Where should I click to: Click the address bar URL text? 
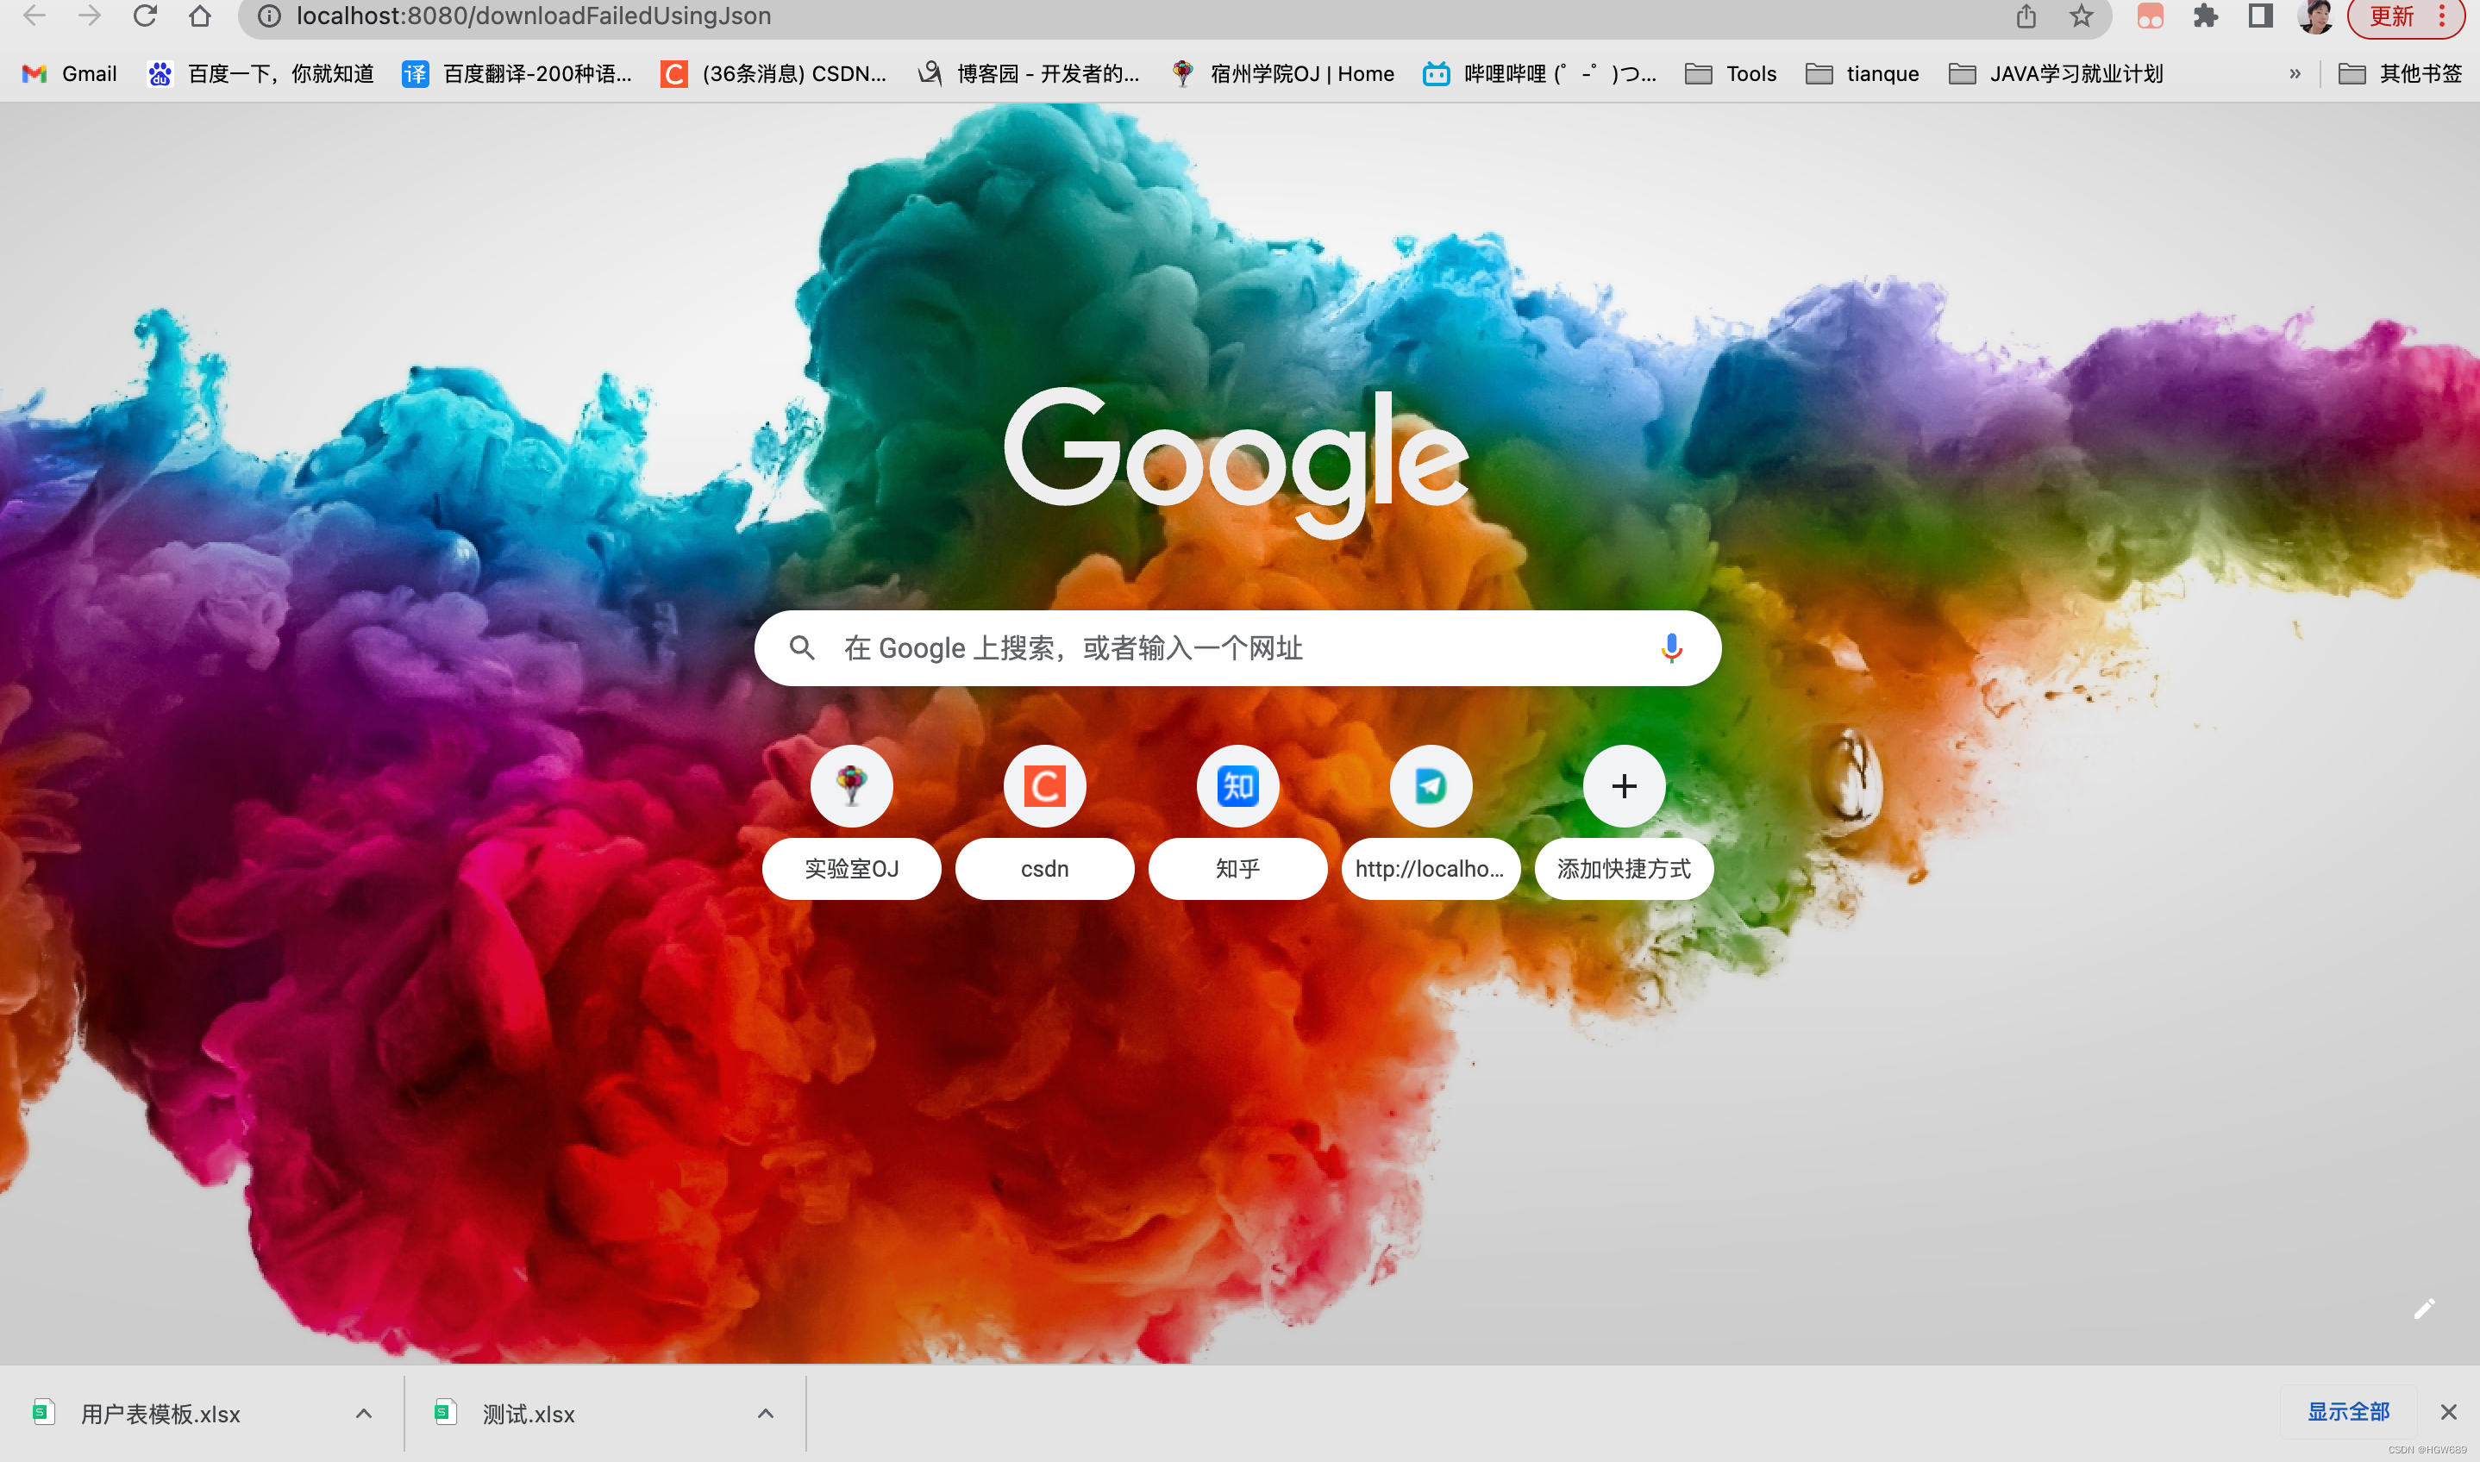pos(533,16)
